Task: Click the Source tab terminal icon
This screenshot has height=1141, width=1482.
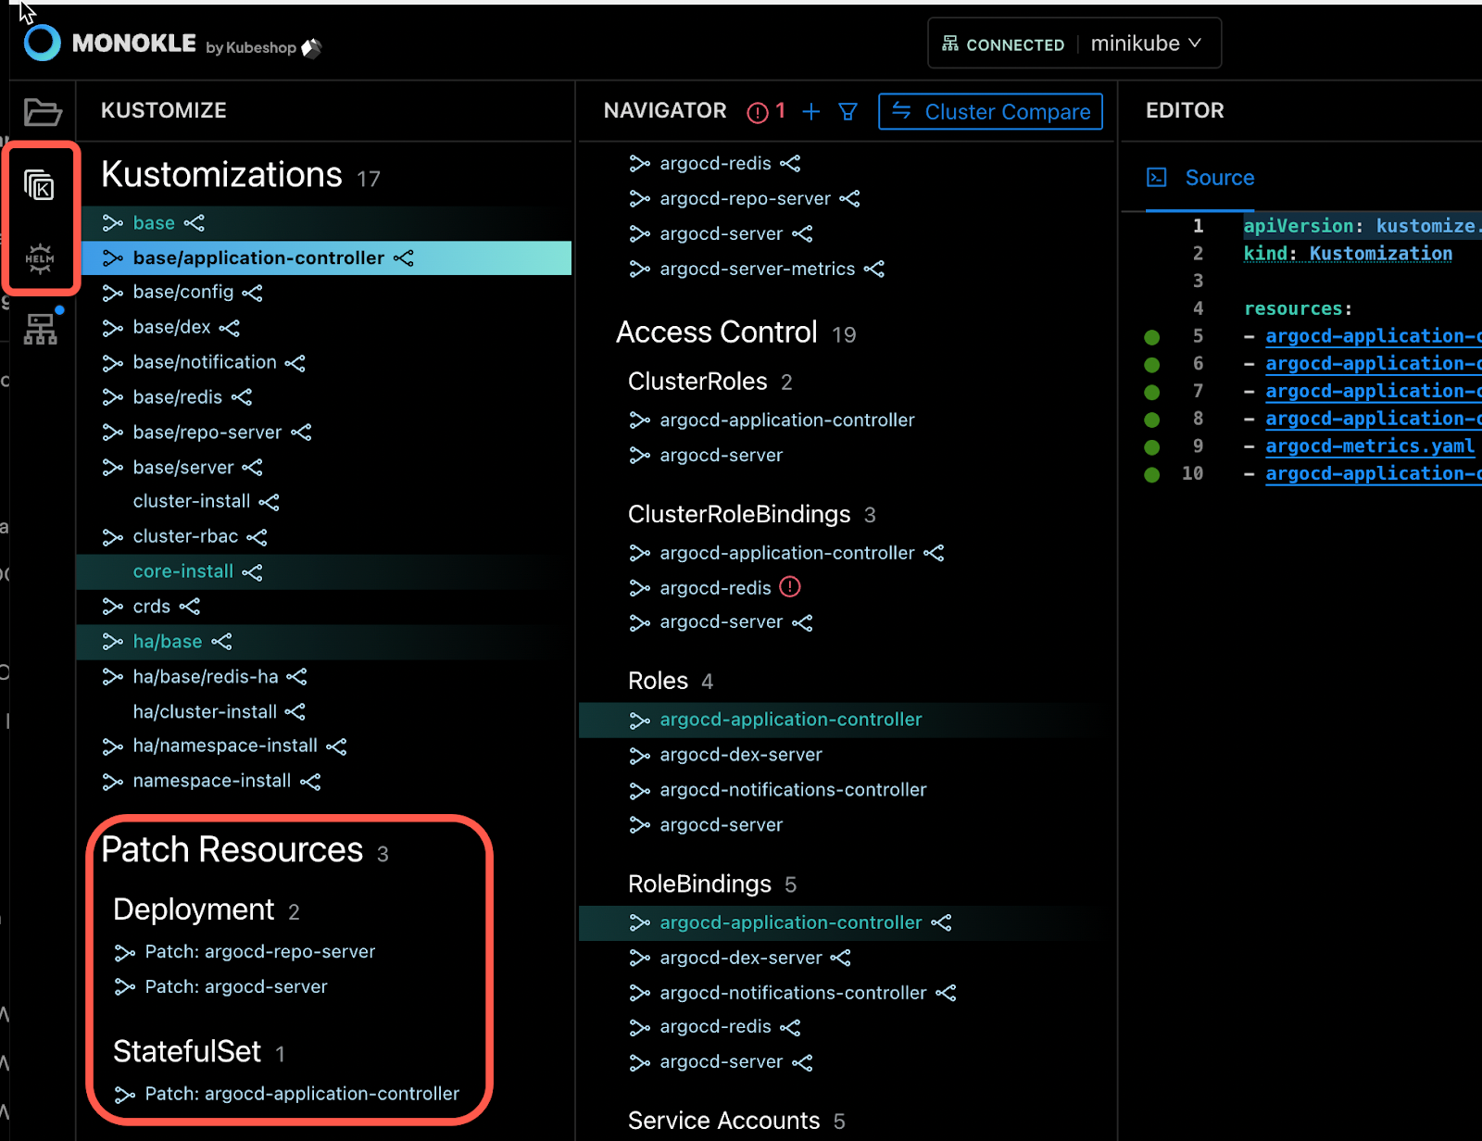Action: tap(1157, 177)
